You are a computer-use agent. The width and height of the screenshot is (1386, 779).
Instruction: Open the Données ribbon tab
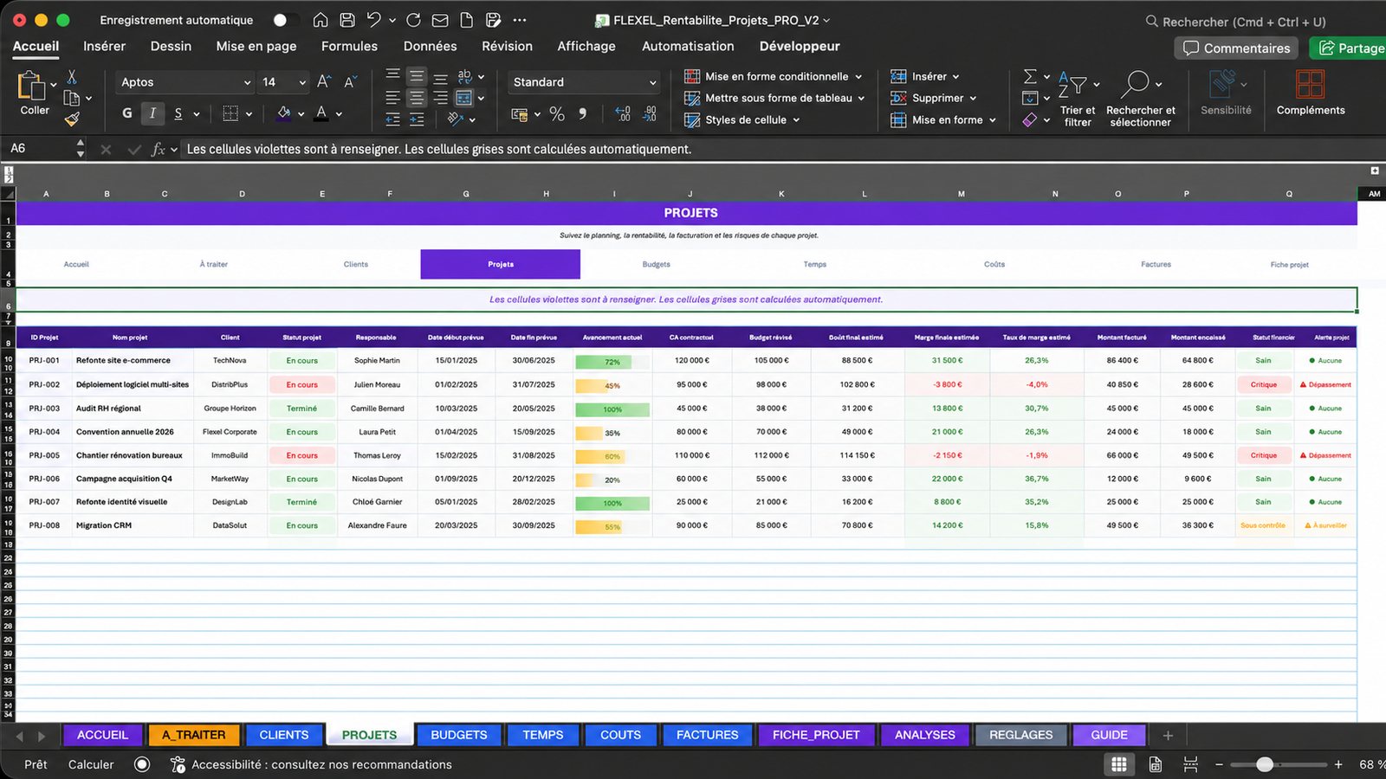point(430,46)
